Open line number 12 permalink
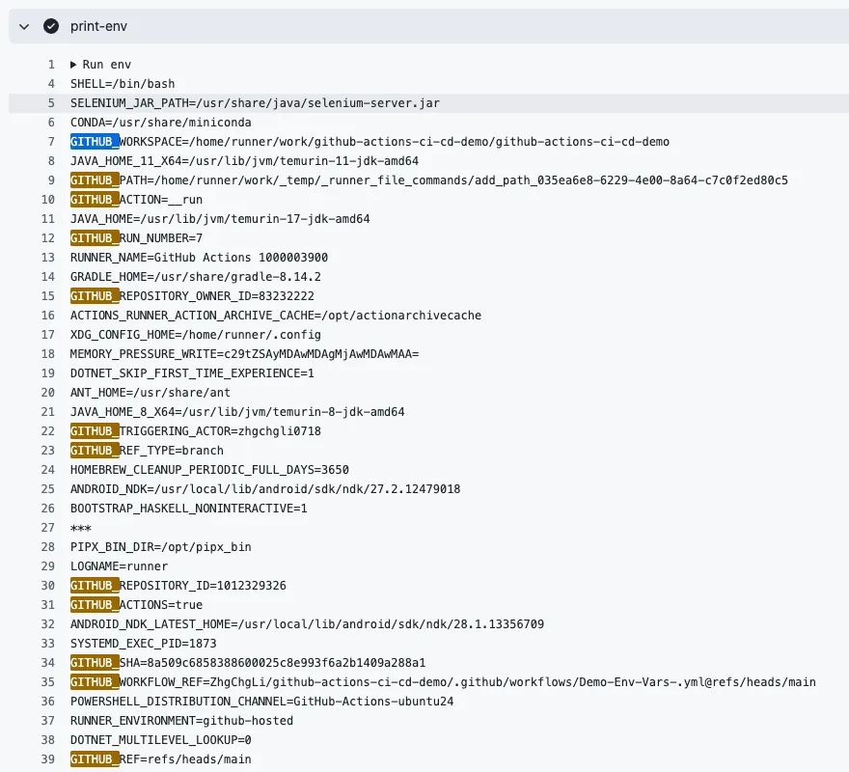849x772 pixels. point(48,238)
